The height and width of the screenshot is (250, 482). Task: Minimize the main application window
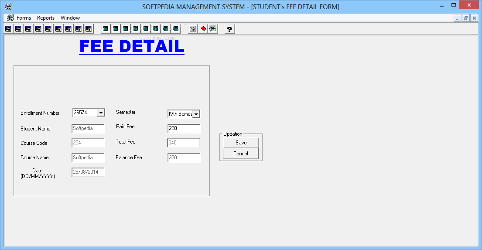442,6
